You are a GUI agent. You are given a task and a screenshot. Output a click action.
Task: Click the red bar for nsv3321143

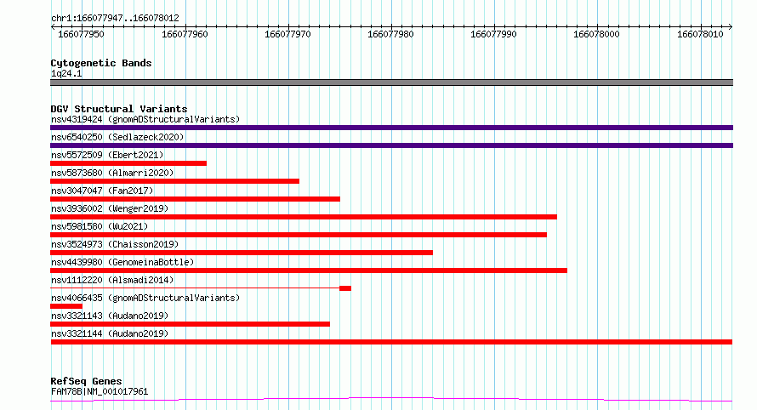coord(191,324)
